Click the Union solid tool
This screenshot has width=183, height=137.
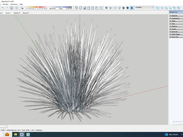coord(166,8)
